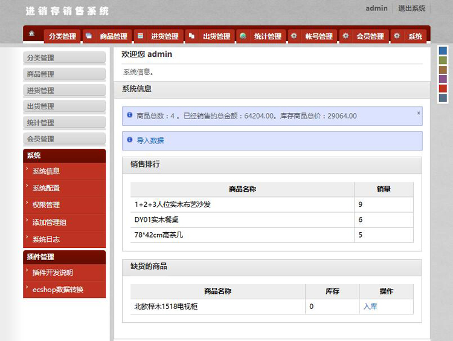This screenshot has height=341, width=453.
Task: Expand the 商品管理 sidebar section
Action: [x=64, y=74]
